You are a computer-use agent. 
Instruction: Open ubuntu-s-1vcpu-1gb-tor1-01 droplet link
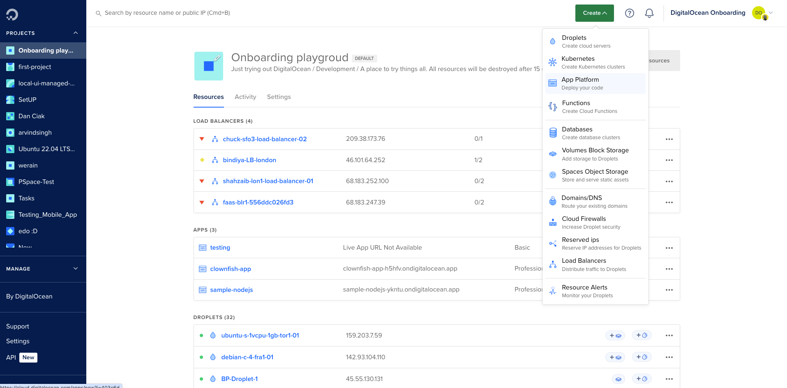pyautogui.click(x=260, y=335)
